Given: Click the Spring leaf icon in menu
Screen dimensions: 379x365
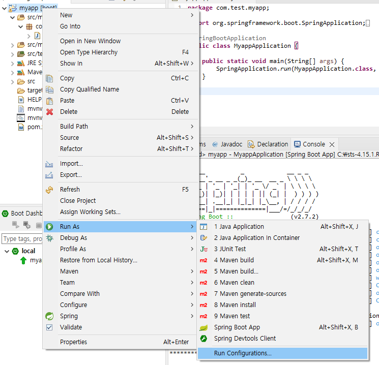Looking at the screenshot, I should coord(49,316).
